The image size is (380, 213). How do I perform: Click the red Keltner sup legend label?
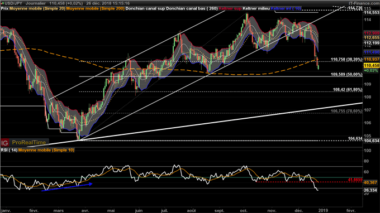point(230,8)
